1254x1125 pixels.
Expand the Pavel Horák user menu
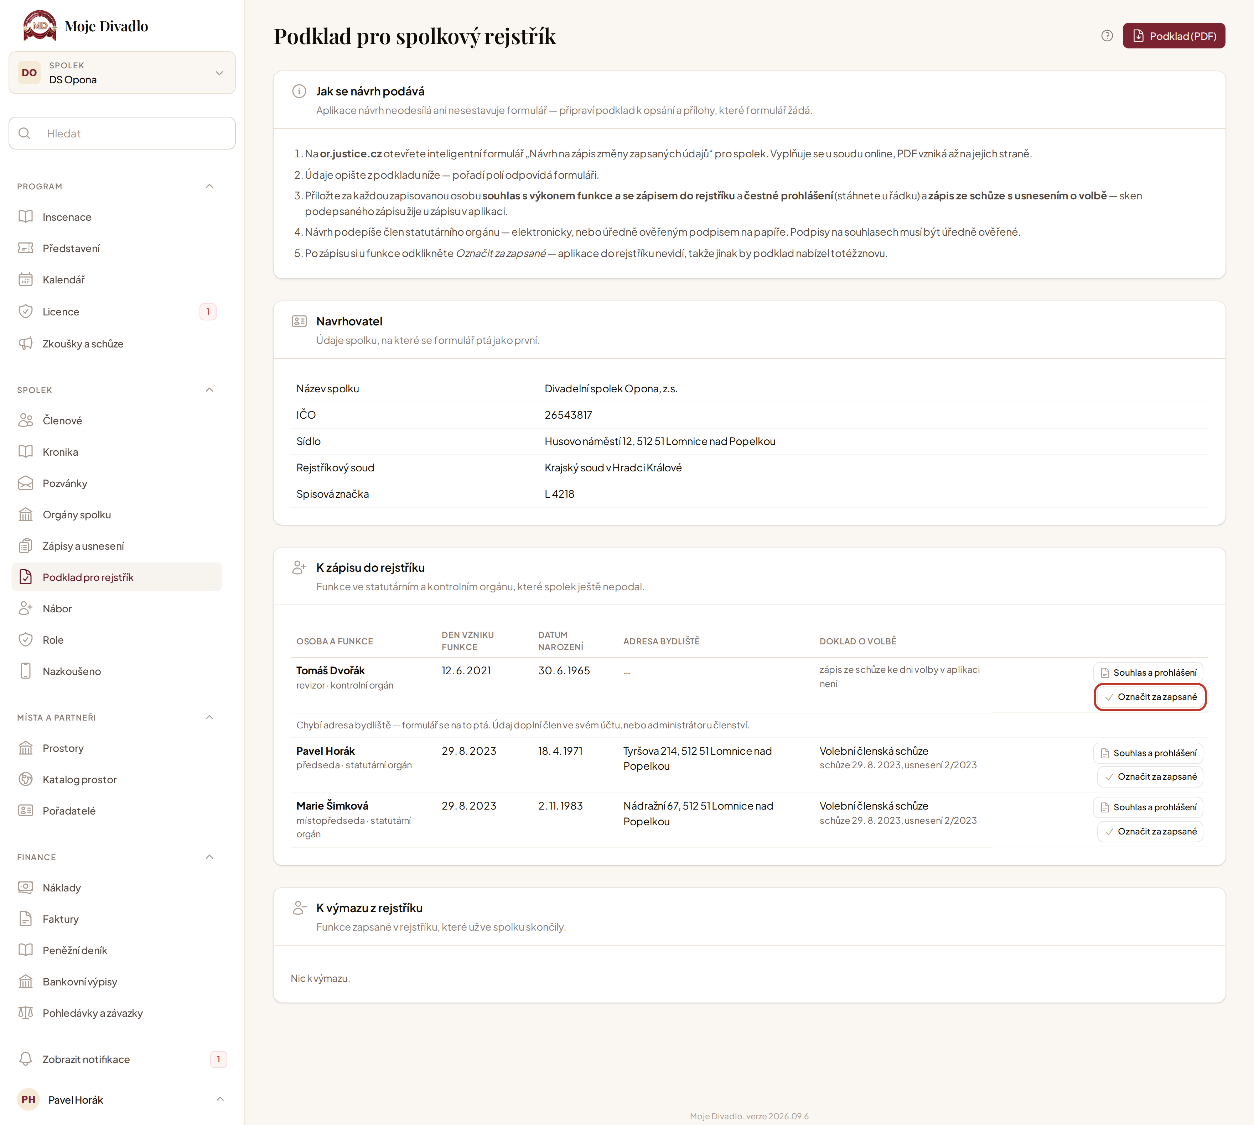122,1100
